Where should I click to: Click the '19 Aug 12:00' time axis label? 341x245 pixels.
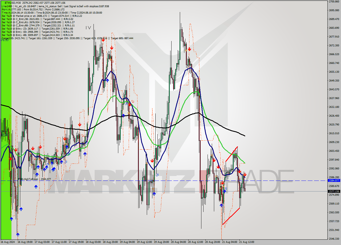coord(144,242)
